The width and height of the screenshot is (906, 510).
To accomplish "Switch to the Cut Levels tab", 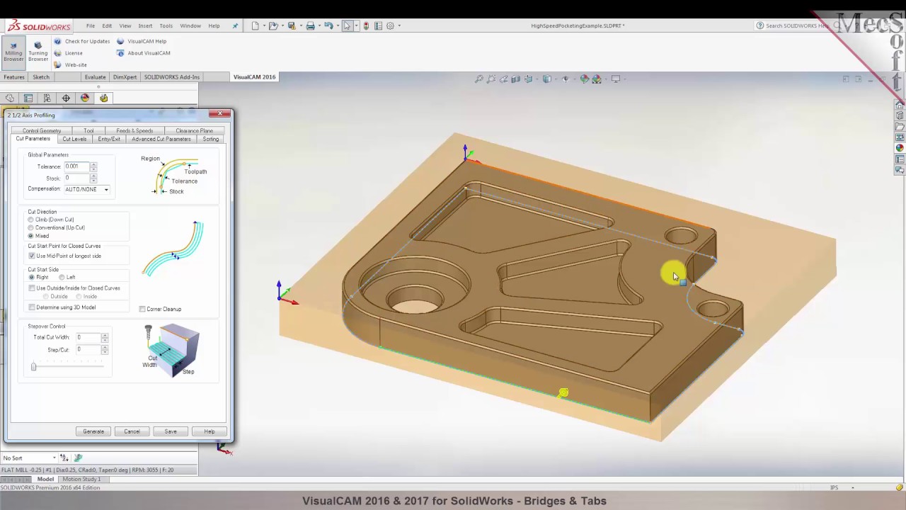I will click(74, 139).
